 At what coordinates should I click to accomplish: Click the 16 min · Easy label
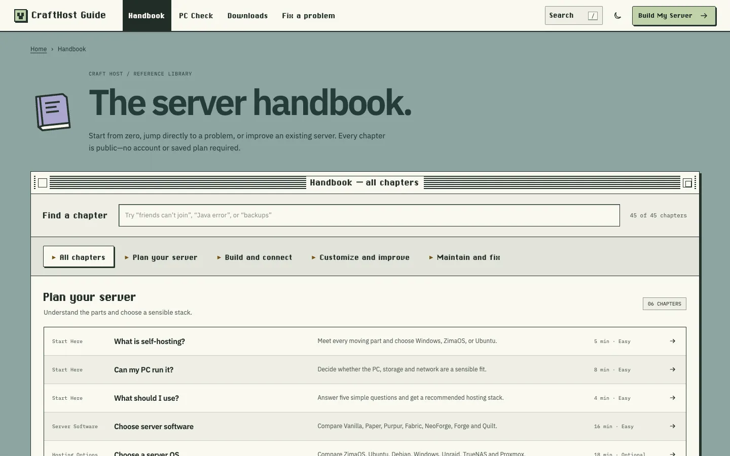pyautogui.click(x=614, y=427)
